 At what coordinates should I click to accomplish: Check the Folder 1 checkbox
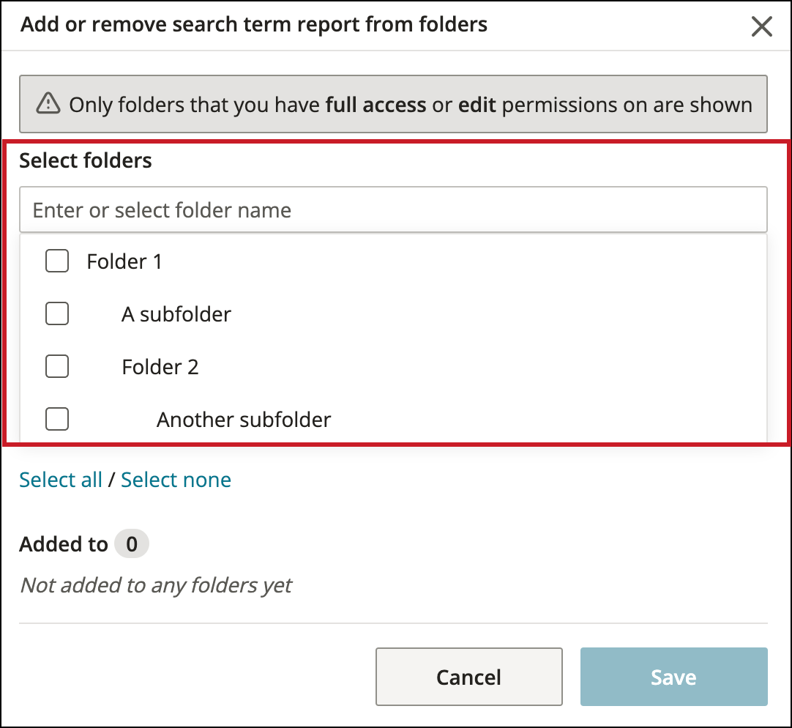pos(57,261)
